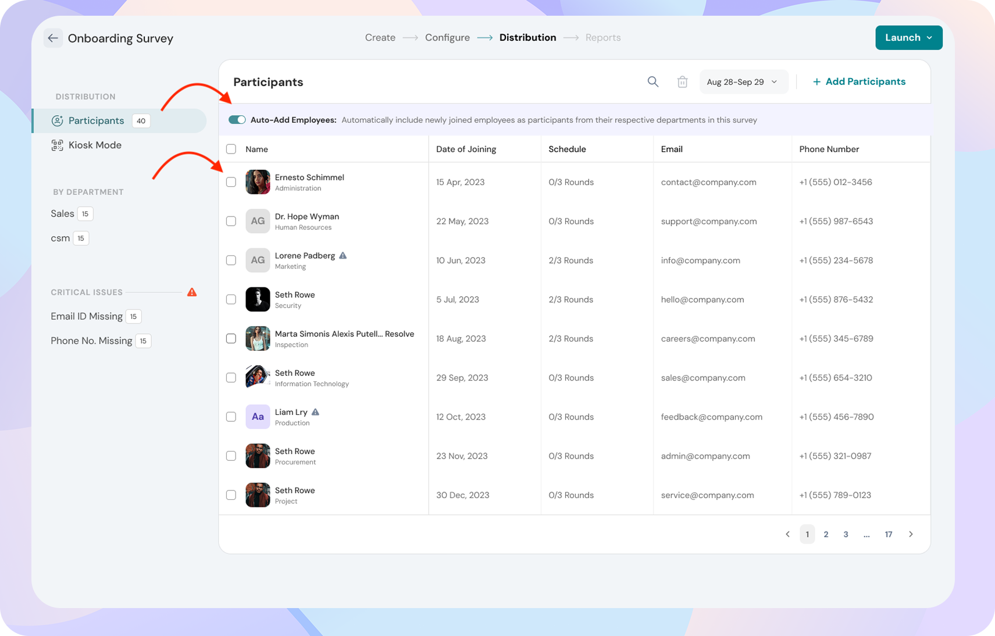
Task: Click the Name column header
Action: (256, 149)
